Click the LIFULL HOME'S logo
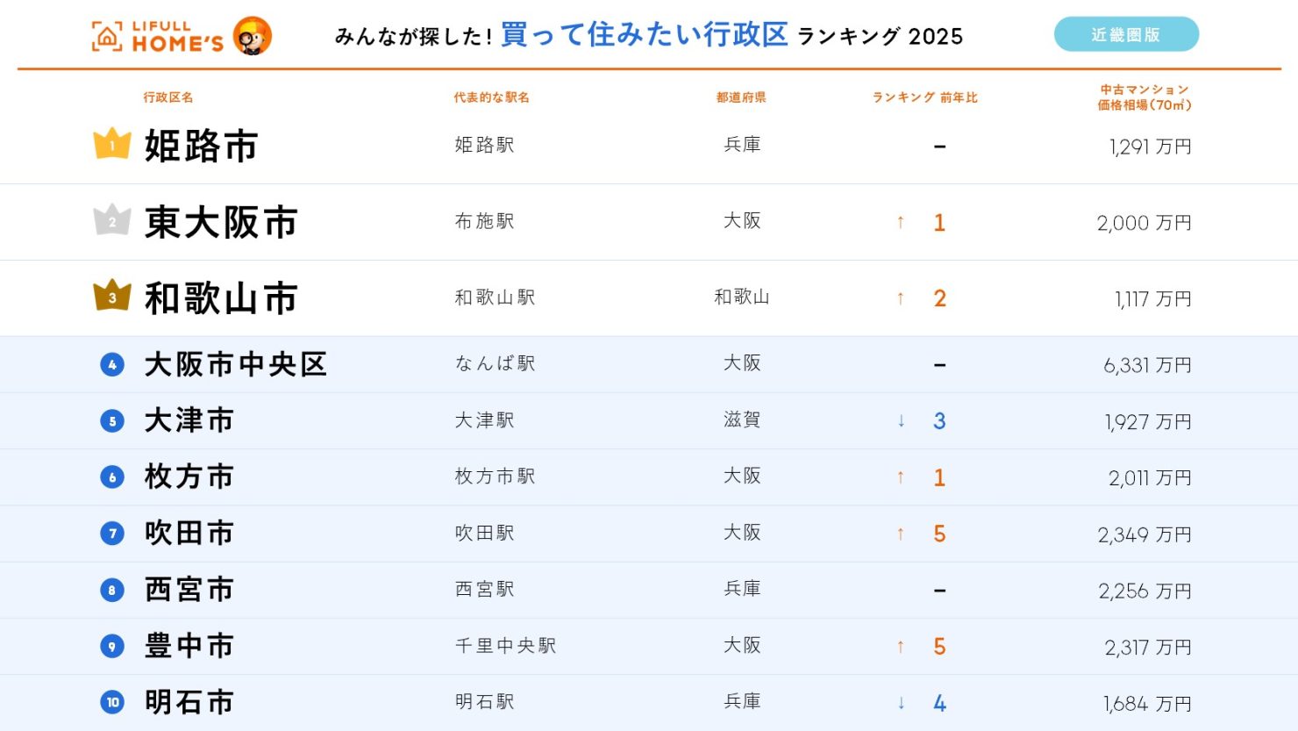Screen dimensions: 1298x731 pyautogui.click(x=159, y=37)
